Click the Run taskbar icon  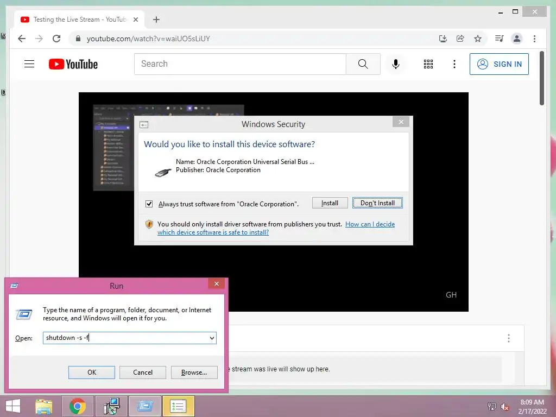[x=144, y=406]
